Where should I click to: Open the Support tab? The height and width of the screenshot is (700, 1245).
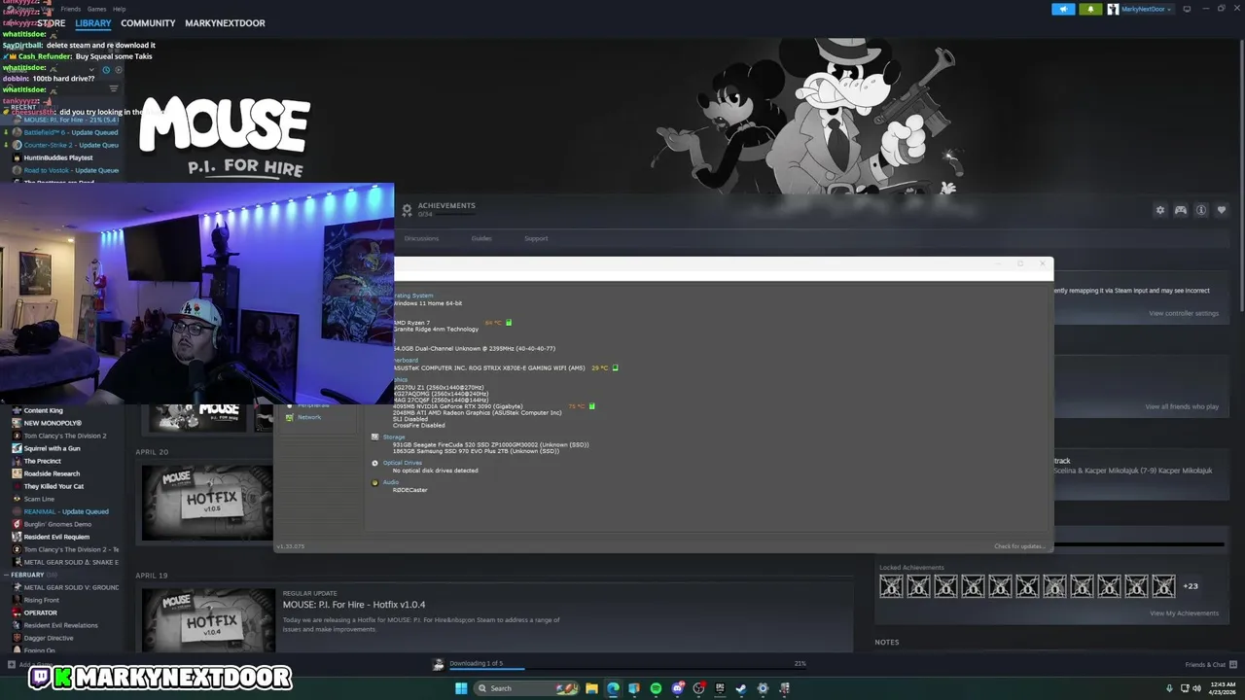click(x=536, y=238)
